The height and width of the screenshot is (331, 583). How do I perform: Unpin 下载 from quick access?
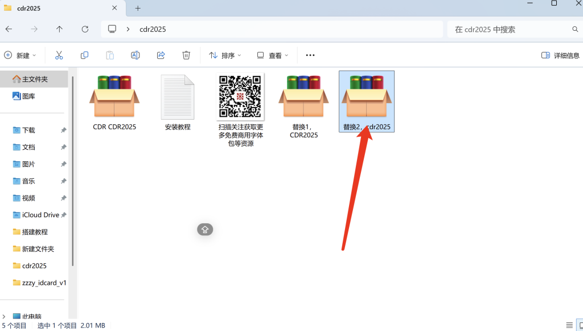pyautogui.click(x=64, y=130)
